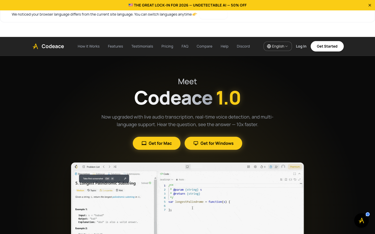375x234 pixels.
Task: Click the Codeace logo
Action: coord(48,46)
